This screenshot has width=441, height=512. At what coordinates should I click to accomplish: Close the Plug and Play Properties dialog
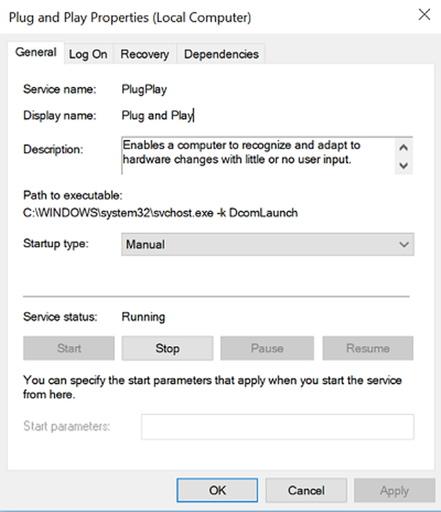pyautogui.click(x=424, y=15)
